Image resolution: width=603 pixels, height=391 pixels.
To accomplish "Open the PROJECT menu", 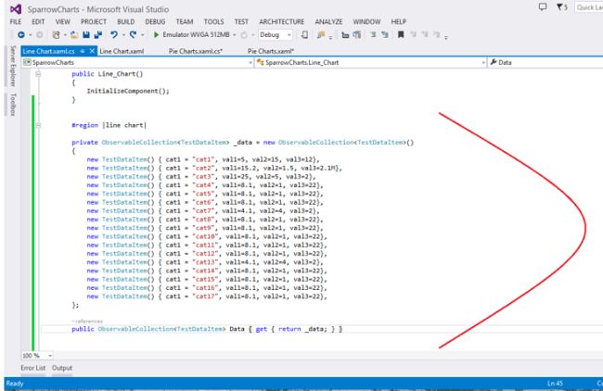I will (x=94, y=21).
